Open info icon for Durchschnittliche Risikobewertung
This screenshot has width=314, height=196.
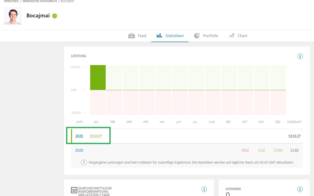(204, 189)
